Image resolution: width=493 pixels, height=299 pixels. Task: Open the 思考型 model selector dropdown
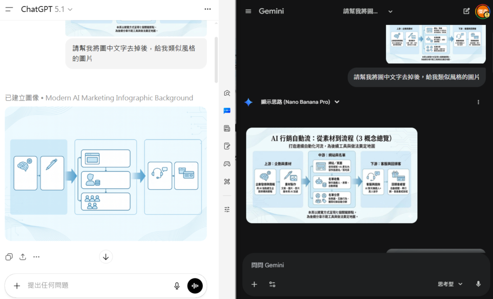click(450, 284)
